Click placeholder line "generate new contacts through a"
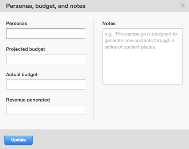 [139, 41]
